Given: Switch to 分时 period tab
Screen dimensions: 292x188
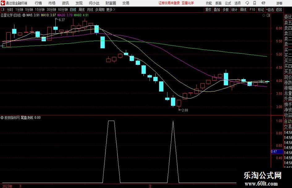Looking at the screenshot, I should (10, 10).
